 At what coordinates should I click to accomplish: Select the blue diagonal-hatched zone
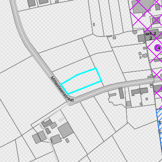[x=159, y=130]
